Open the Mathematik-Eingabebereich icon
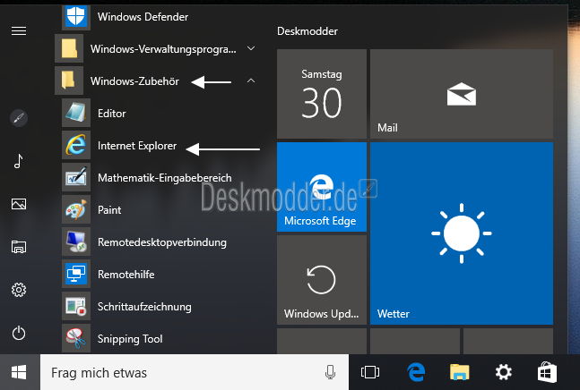This screenshot has width=580, height=390. (76, 177)
